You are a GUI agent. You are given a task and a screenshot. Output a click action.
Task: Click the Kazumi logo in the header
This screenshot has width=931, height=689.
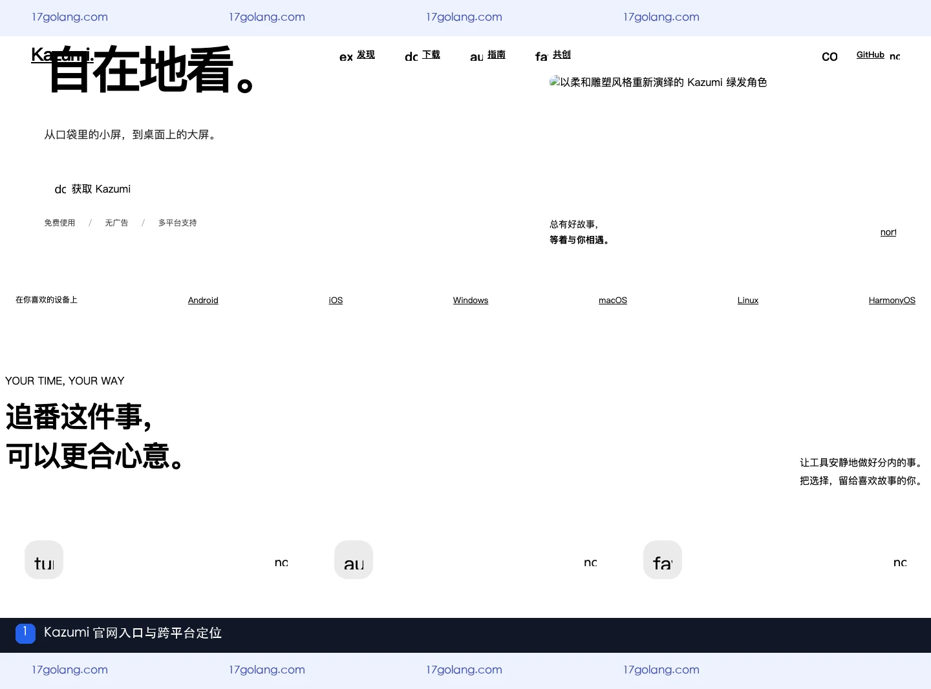tap(62, 55)
